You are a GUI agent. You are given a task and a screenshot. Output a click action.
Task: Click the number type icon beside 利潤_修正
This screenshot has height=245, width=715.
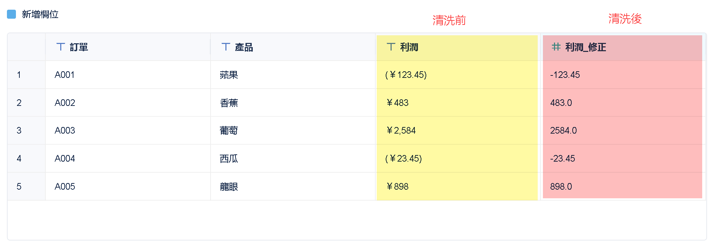(556, 47)
